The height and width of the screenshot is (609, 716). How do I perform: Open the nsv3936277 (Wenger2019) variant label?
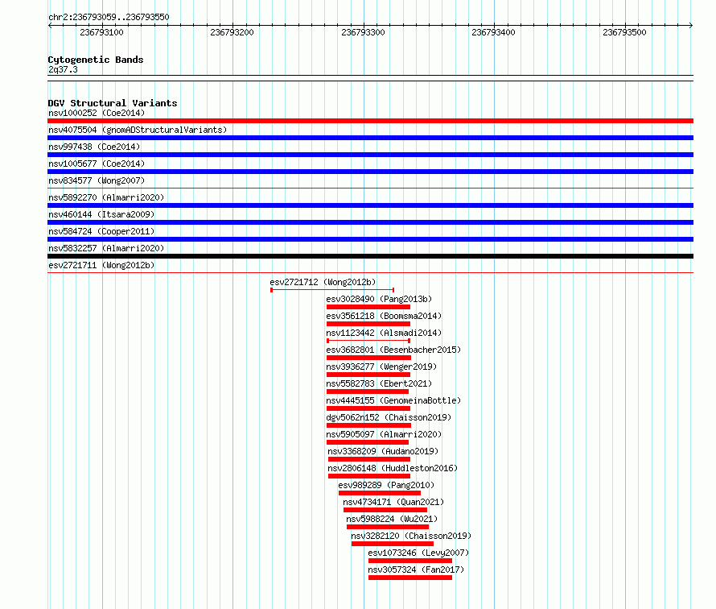381,367
